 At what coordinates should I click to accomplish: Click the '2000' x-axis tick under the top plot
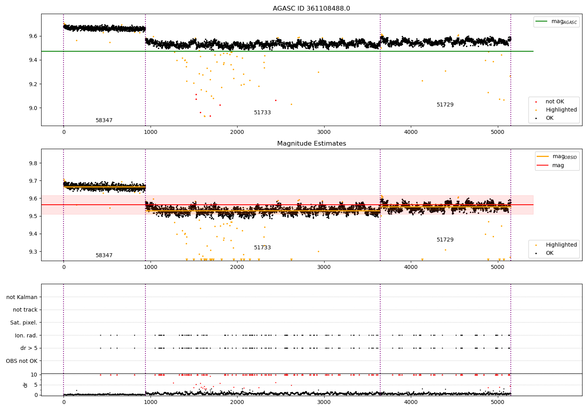click(237, 132)
